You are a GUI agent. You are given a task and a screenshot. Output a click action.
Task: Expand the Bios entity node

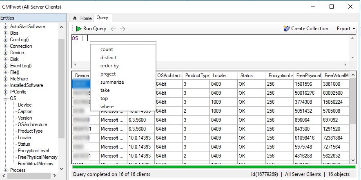tap(6, 33)
